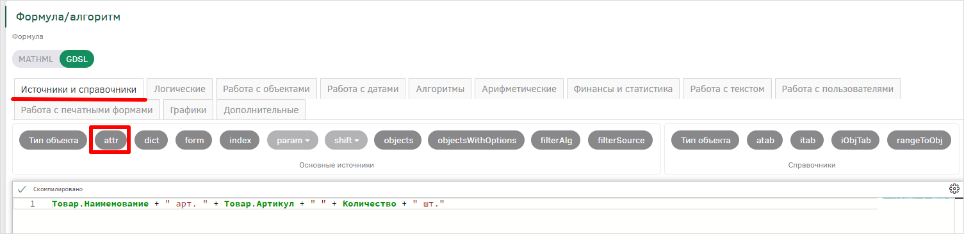Select the Работа с текстом tab
Screen dimensions: 964x234
(727, 89)
